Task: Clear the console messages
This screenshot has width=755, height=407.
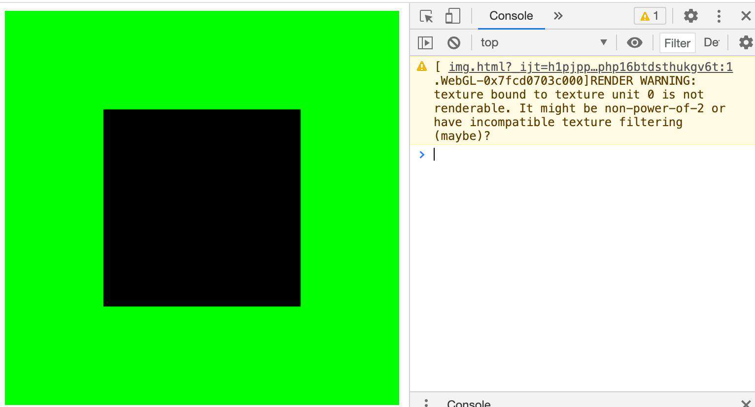Action: 454,43
